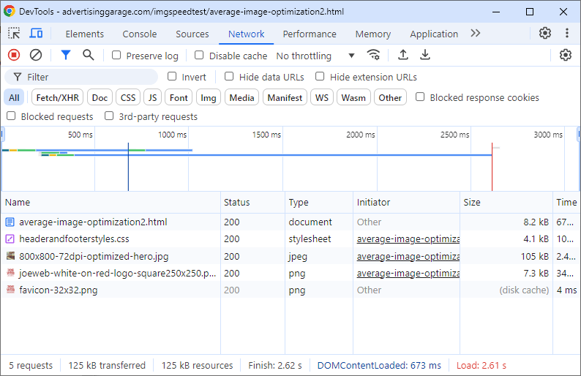Check the Blocked requests checkbox
Viewport: 581px width, 376px height.
point(11,116)
